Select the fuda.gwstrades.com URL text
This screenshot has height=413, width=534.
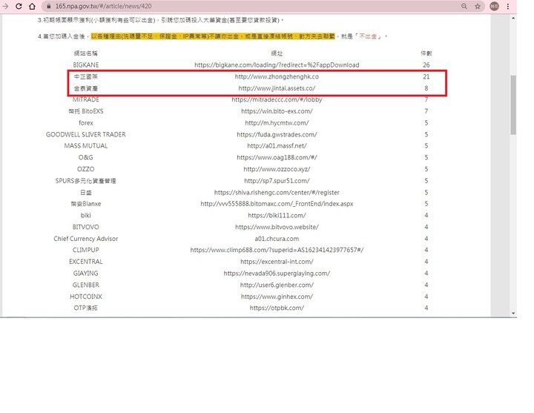coord(277,134)
